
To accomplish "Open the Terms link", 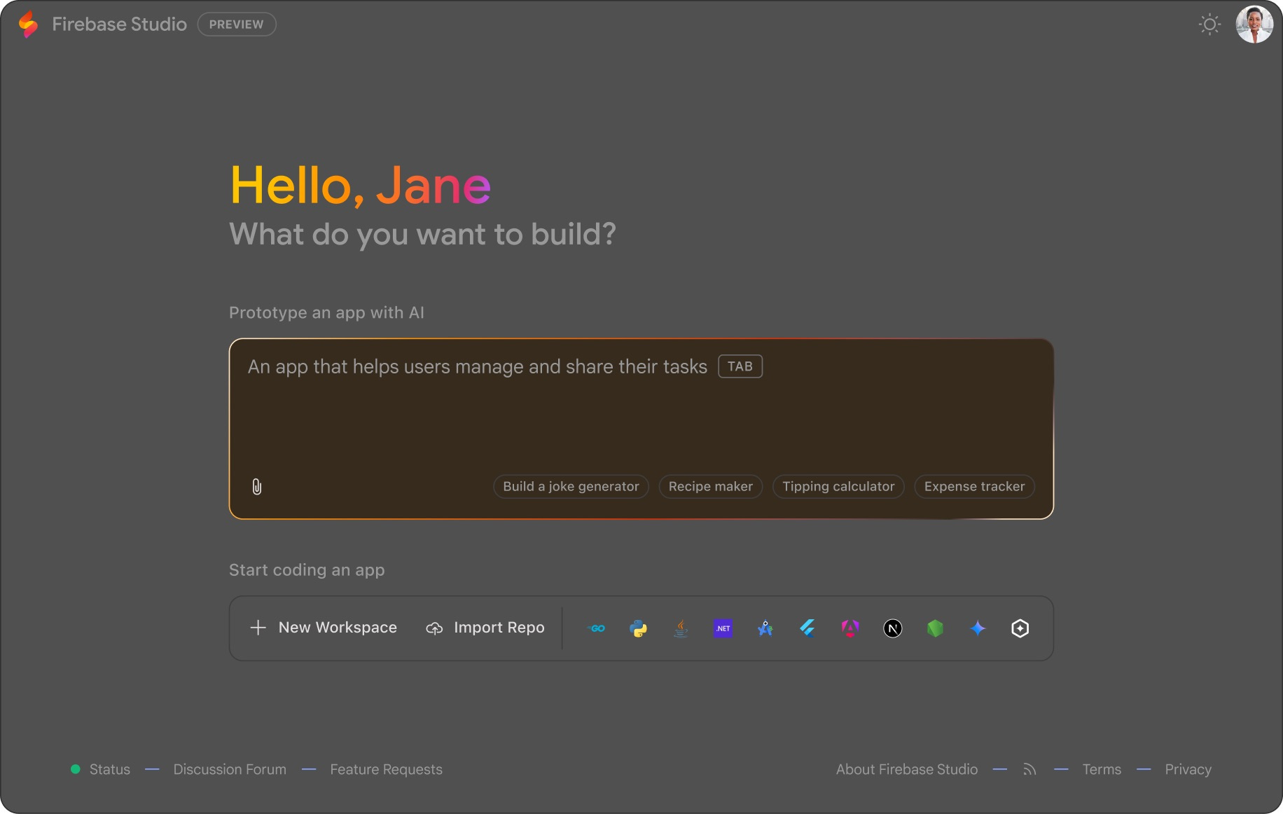I will [x=1102, y=769].
